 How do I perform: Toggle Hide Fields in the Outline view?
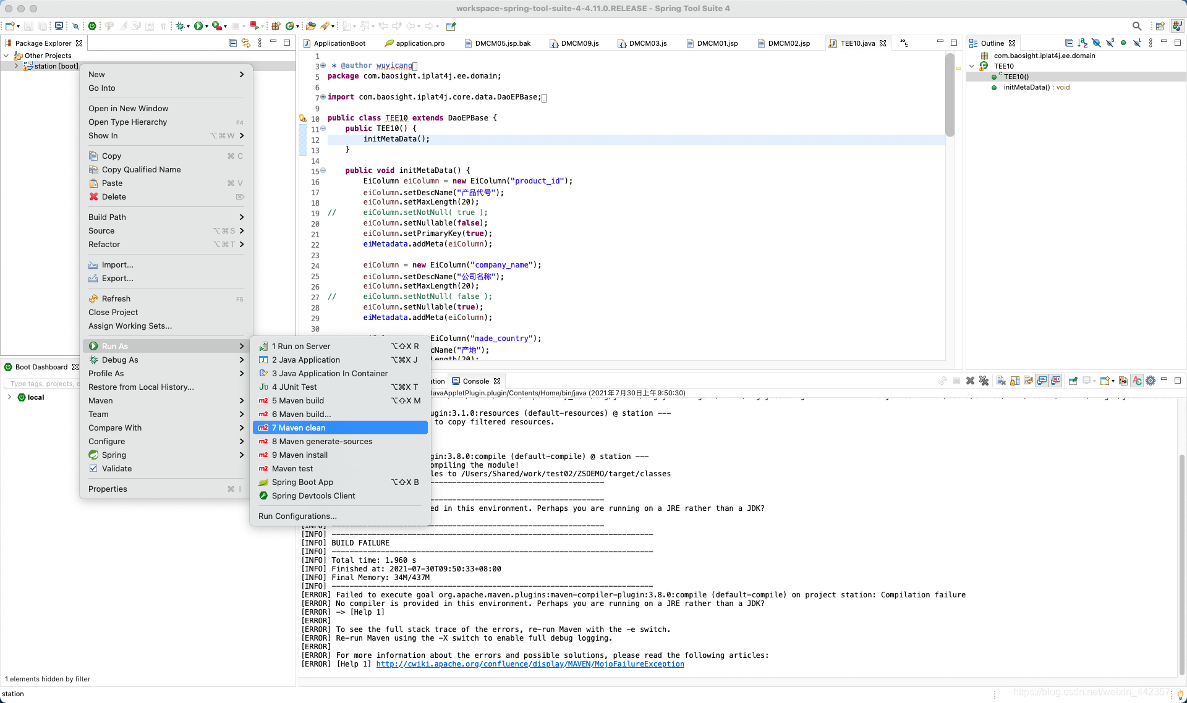pyautogui.click(x=1097, y=42)
